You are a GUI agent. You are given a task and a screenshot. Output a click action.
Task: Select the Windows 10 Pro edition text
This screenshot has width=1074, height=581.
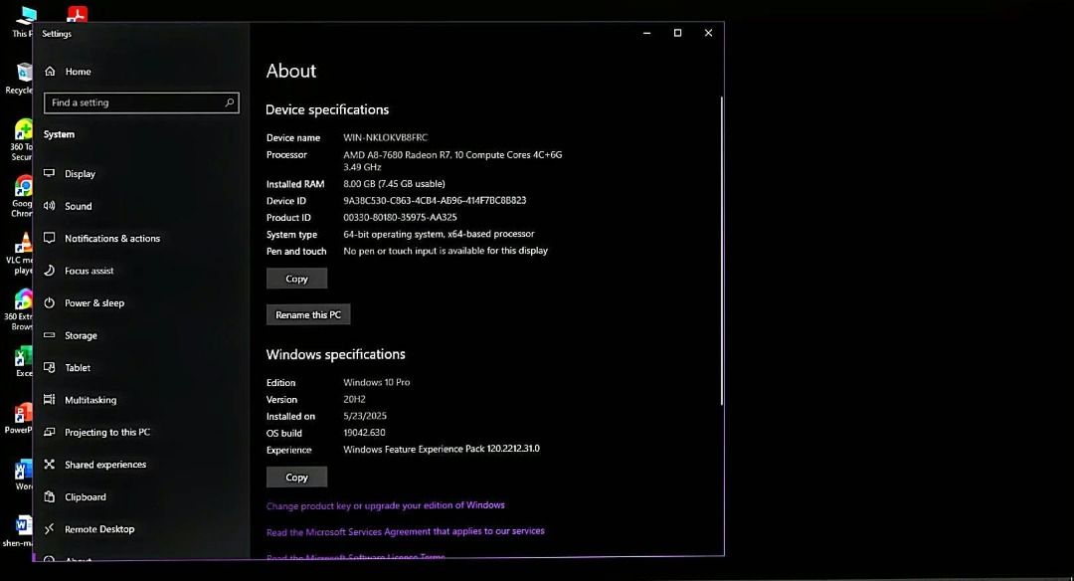[x=377, y=382]
